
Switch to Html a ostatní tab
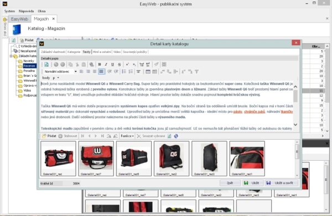coord(102,52)
